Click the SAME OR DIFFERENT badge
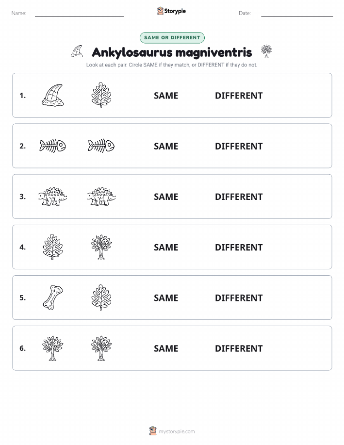The width and height of the screenshot is (344, 445). [172, 37]
